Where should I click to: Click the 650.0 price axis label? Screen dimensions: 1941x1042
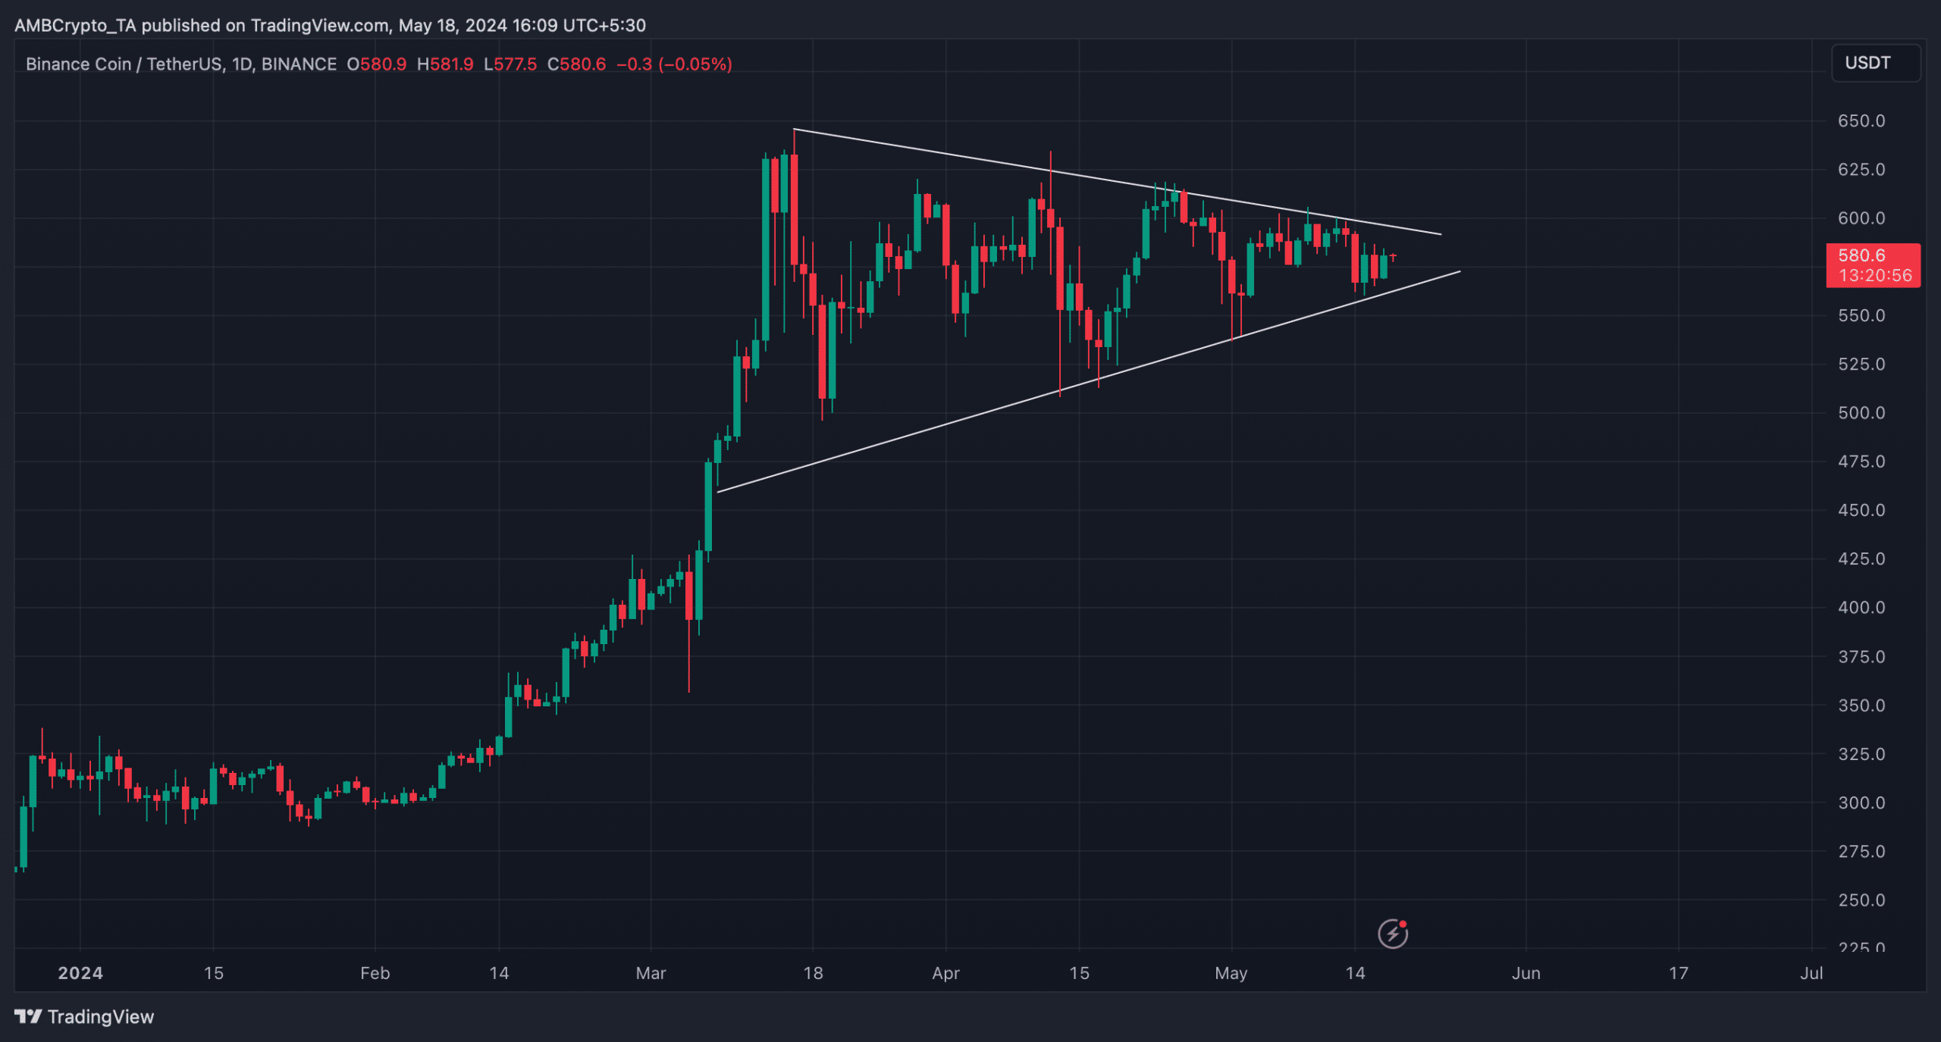point(1861,120)
